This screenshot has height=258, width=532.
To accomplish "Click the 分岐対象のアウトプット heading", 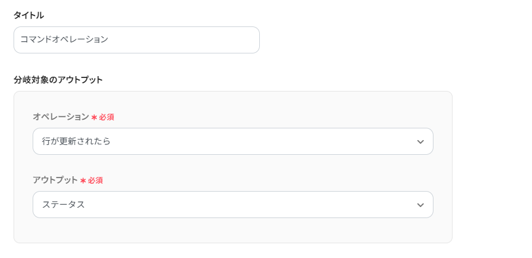I will [x=58, y=80].
